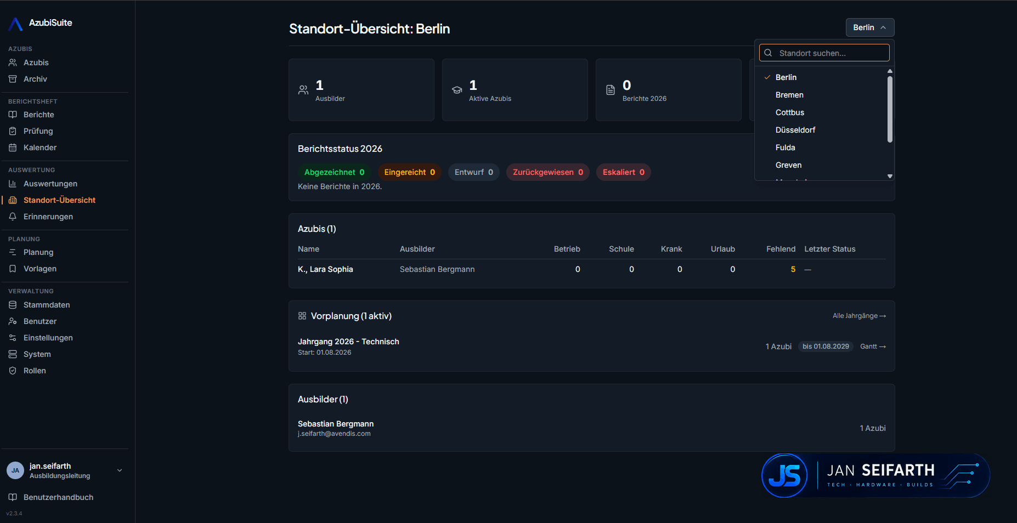The image size is (1017, 523).
Task: Open the Gantt link for Jahrgang 2026
Action: click(873, 346)
